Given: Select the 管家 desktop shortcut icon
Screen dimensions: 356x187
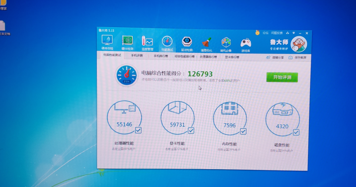Looking at the screenshot, I should pos(3,5).
